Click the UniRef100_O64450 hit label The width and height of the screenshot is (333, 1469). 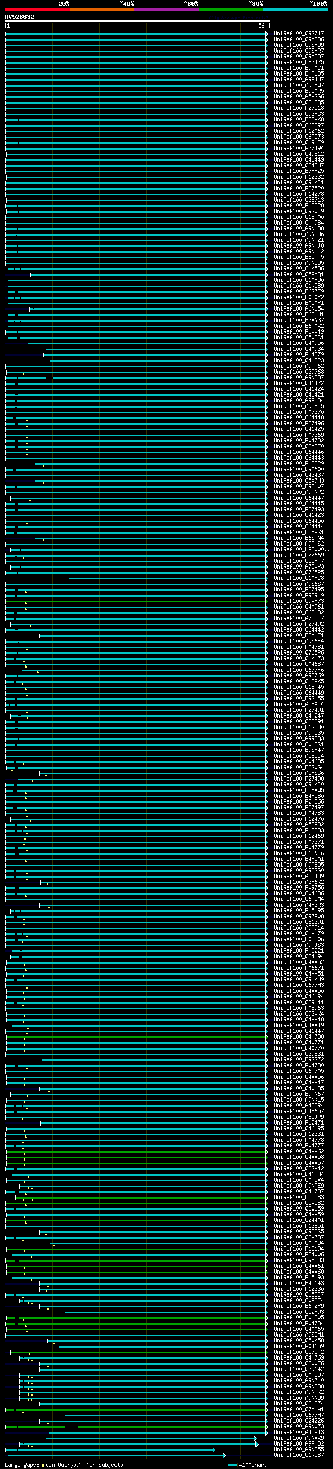299,521
